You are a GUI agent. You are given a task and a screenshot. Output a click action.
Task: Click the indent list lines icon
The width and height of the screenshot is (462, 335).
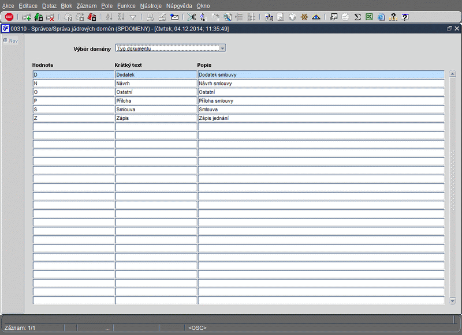239,17
